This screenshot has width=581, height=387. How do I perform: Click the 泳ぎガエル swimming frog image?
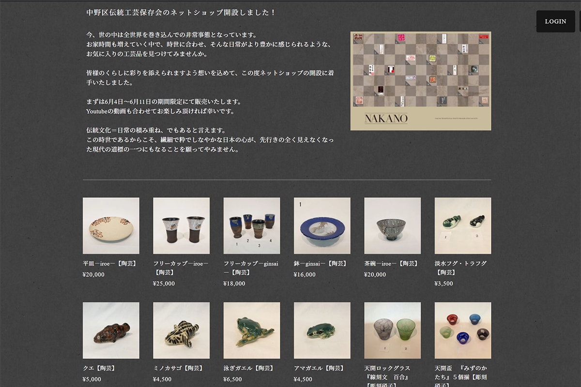click(x=251, y=330)
